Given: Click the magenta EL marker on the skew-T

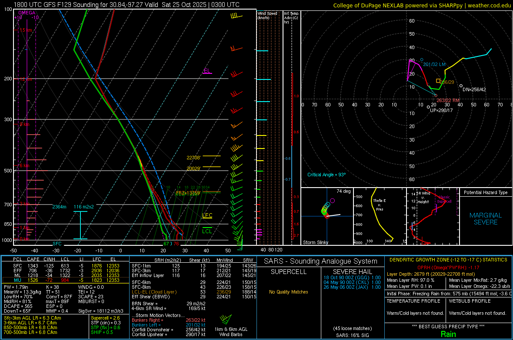Looking at the screenshot, I should click(x=207, y=71).
